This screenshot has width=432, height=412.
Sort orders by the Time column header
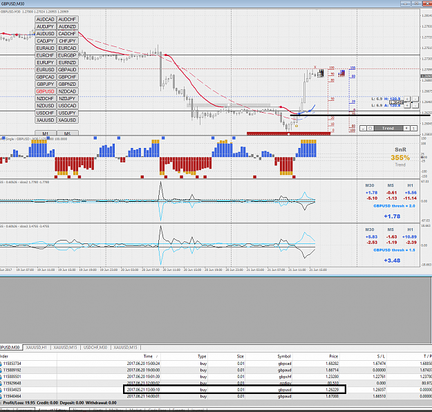click(148, 356)
